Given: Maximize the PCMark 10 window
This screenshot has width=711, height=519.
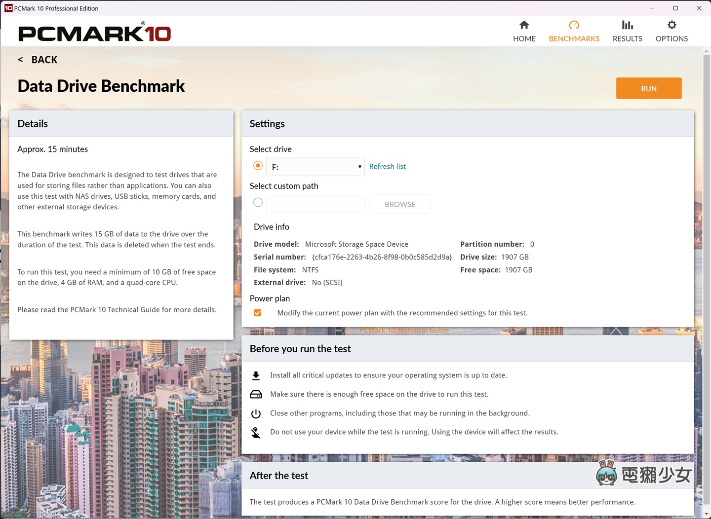Looking at the screenshot, I should tap(675, 8).
